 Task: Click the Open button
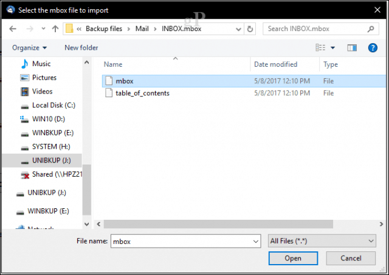tap(293, 259)
